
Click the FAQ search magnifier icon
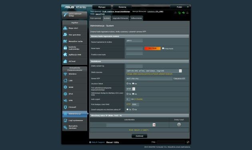click(188, 142)
